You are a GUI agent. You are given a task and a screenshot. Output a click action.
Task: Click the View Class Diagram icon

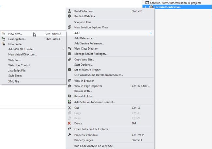[69, 48]
